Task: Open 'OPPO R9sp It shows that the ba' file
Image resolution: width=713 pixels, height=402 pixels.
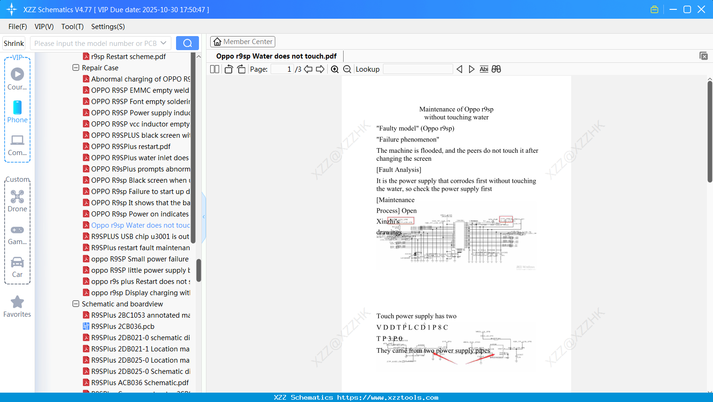Action: [137, 202]
